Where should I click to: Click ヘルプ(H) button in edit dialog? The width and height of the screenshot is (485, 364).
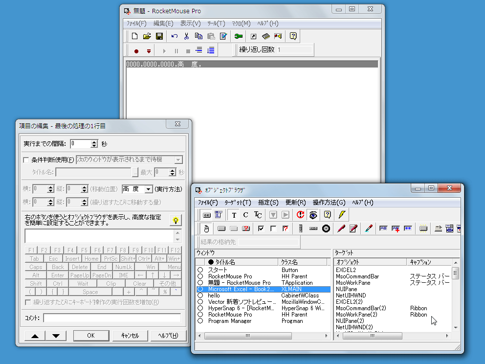168,336
